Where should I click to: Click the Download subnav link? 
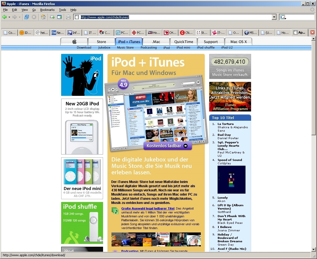click(x=84, y=47)
